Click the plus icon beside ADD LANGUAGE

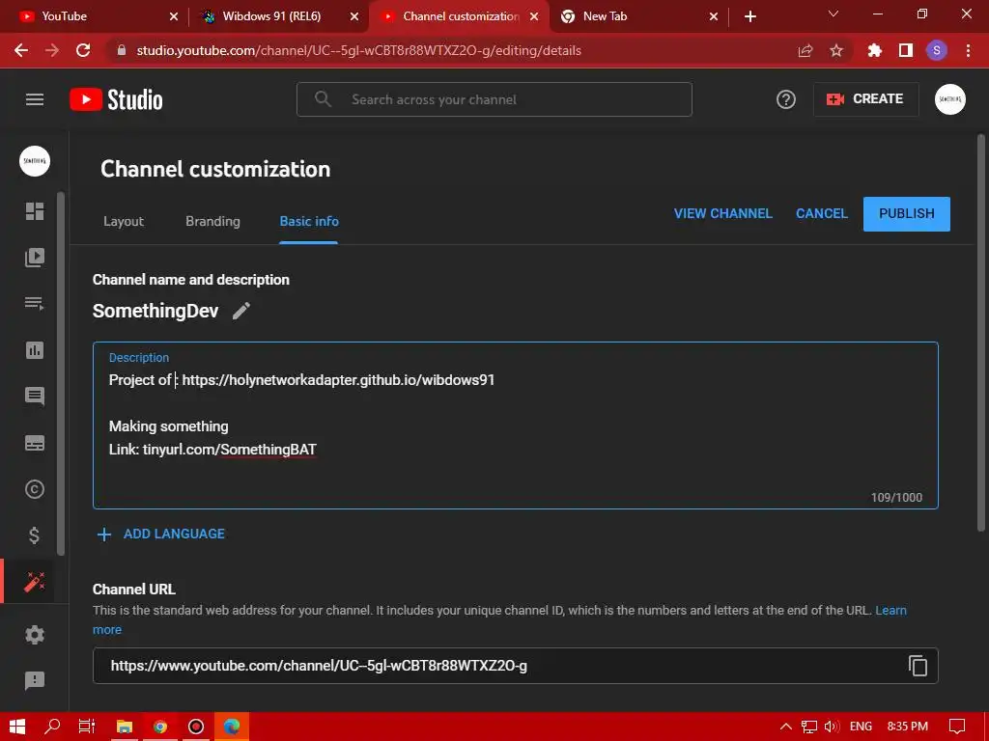pos(104,535)
